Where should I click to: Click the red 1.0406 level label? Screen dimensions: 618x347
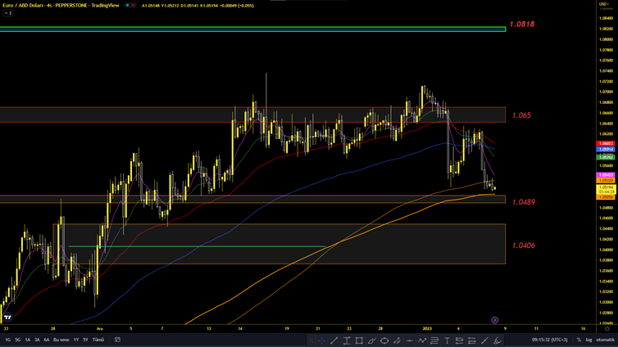[524, 246]
